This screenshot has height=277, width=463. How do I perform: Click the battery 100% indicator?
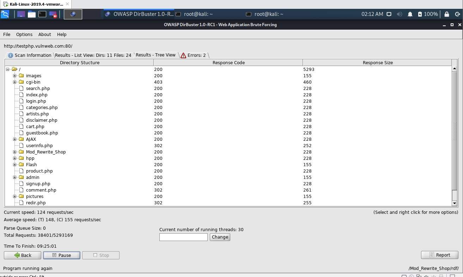[427, 14]
